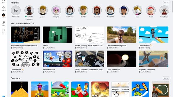
Task: Open Continue tile with chalkboard drawing
Action: pyautogui.click(x=161, y=89)
